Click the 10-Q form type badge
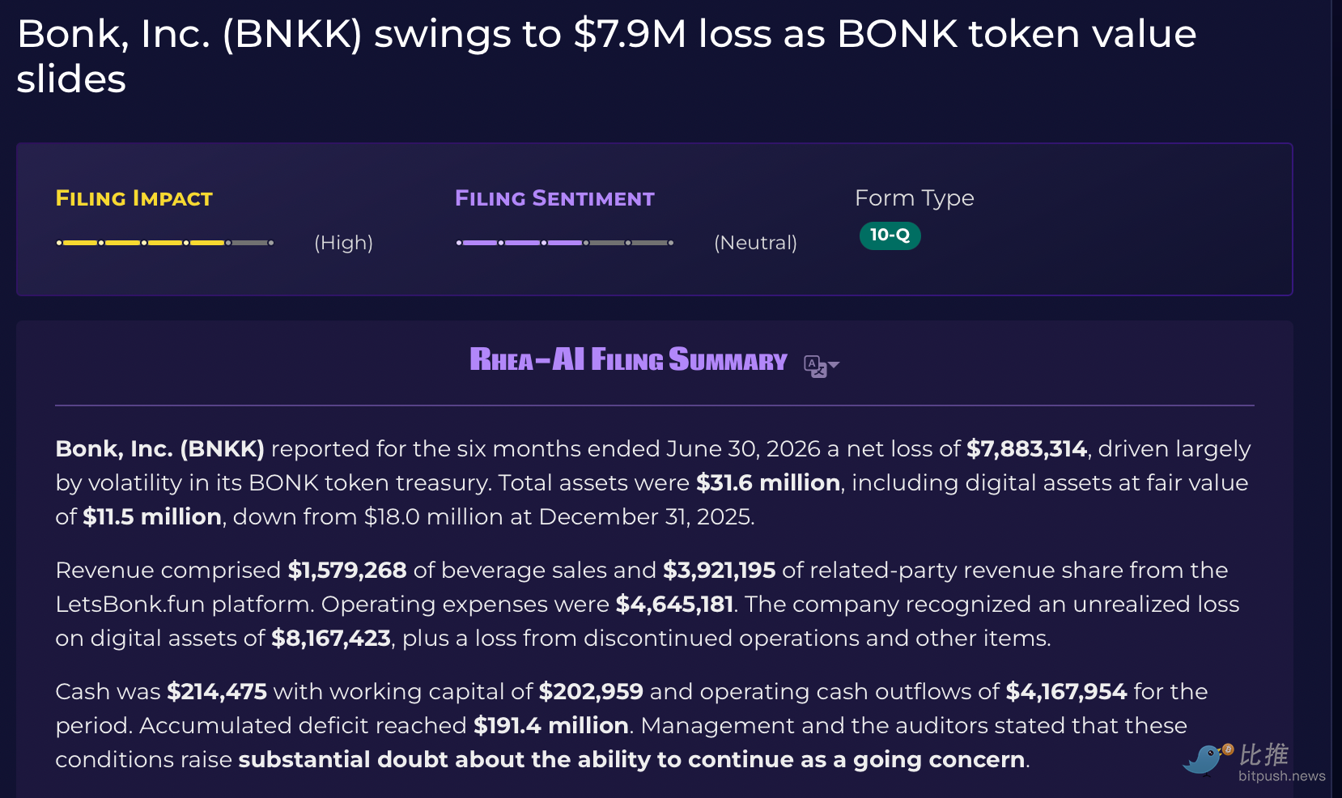 (x=890, y=236)
